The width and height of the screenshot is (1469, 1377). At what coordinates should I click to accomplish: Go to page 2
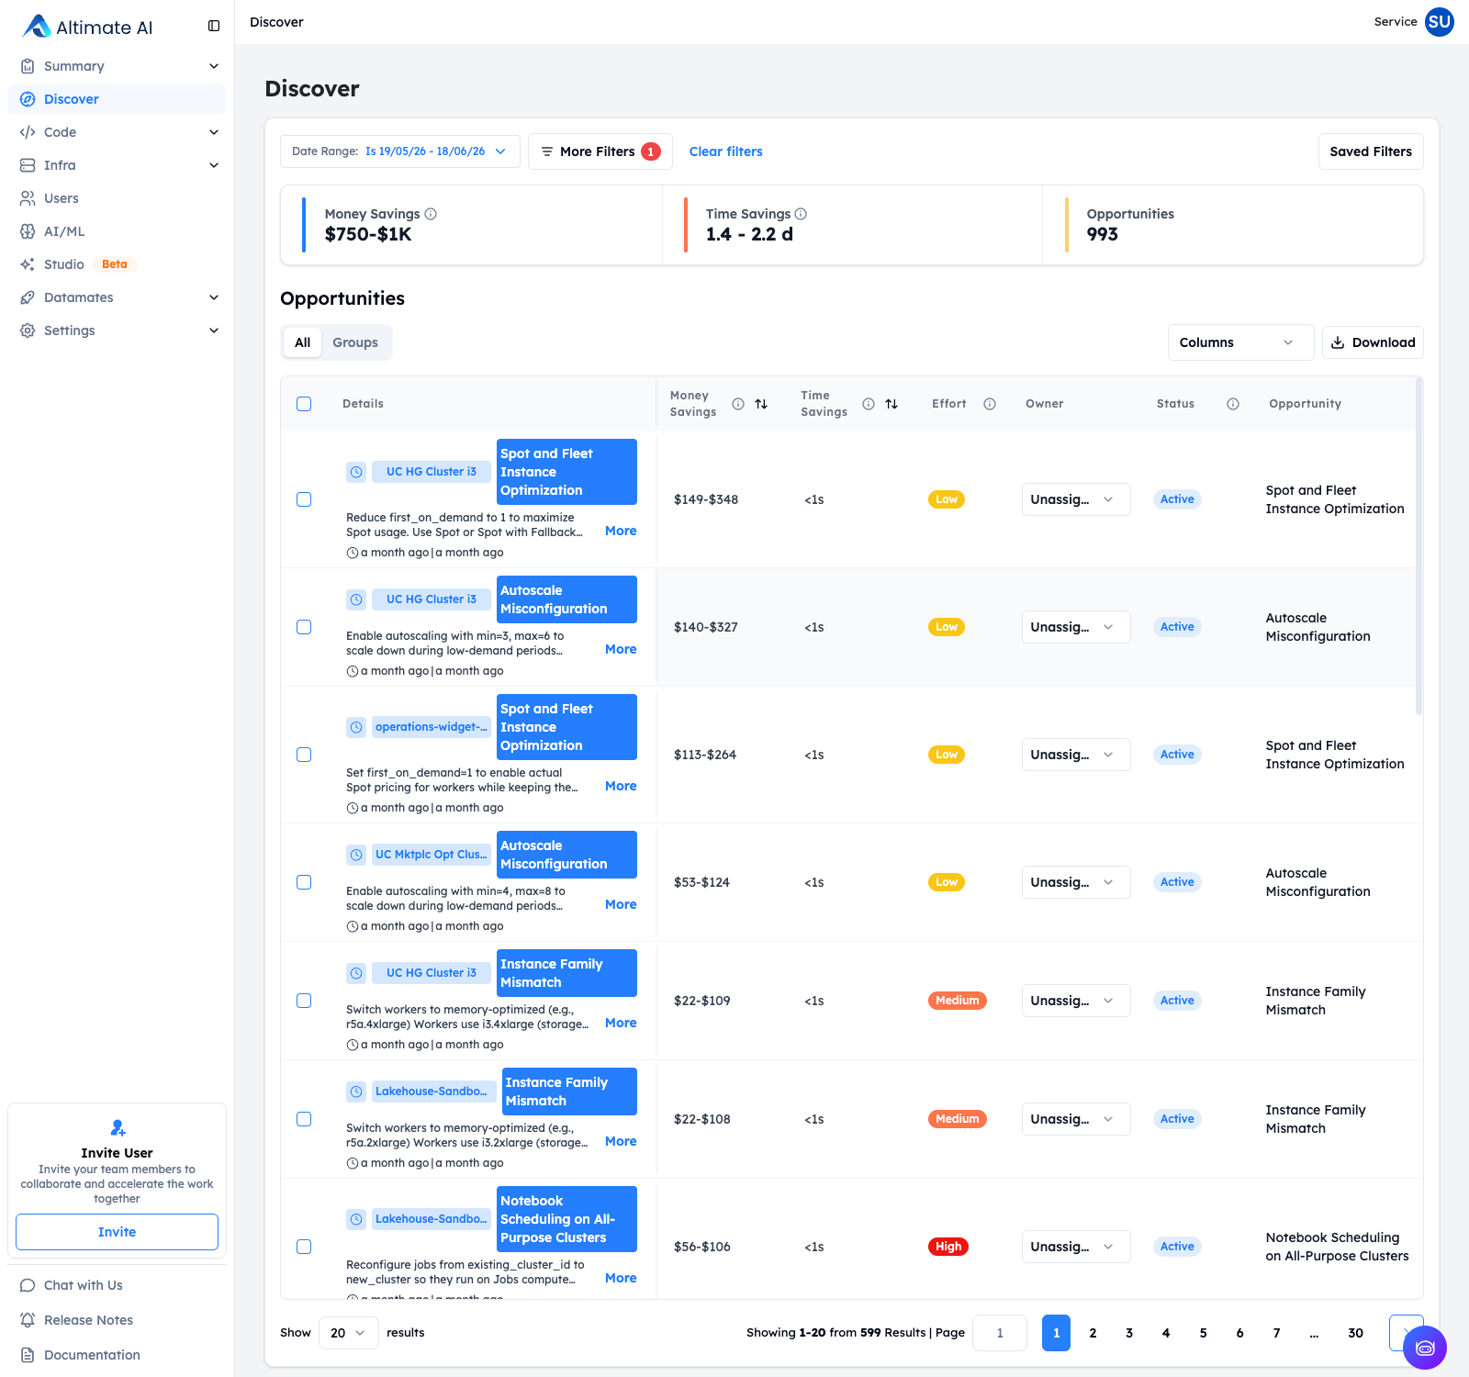click(1093, 1333)
